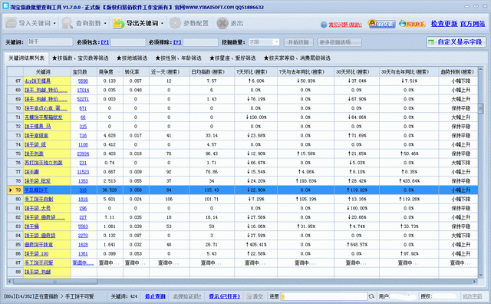Select the highlighted row 79 header
Viewport: 491px width, 304px height.
click(x=15, y=190)
